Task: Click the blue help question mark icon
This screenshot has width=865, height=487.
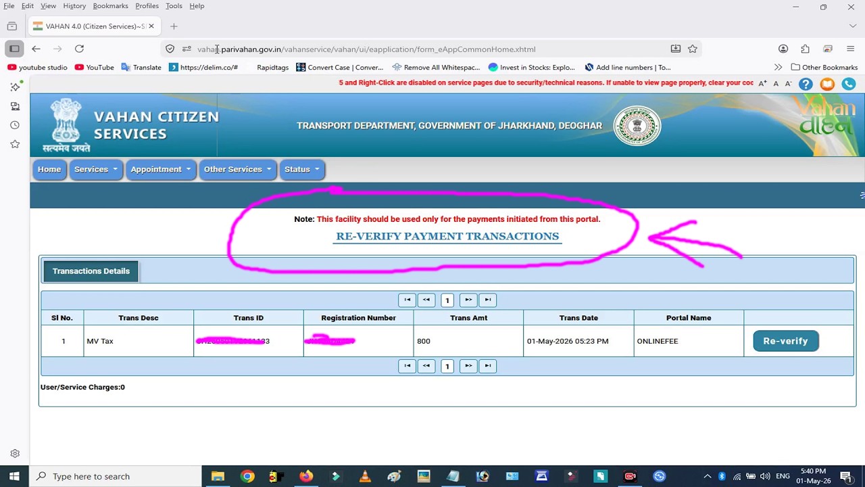Action: [x=806, y=84]
